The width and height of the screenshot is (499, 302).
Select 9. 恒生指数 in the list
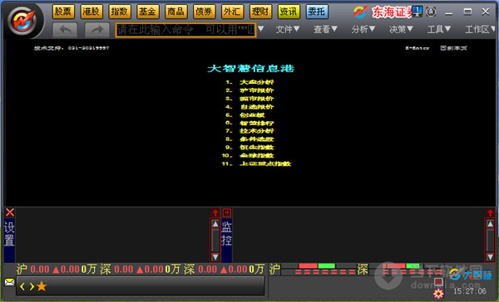(249, 148)
